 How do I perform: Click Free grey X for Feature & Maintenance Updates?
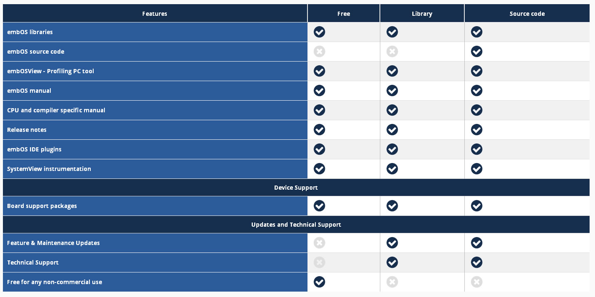319,243
